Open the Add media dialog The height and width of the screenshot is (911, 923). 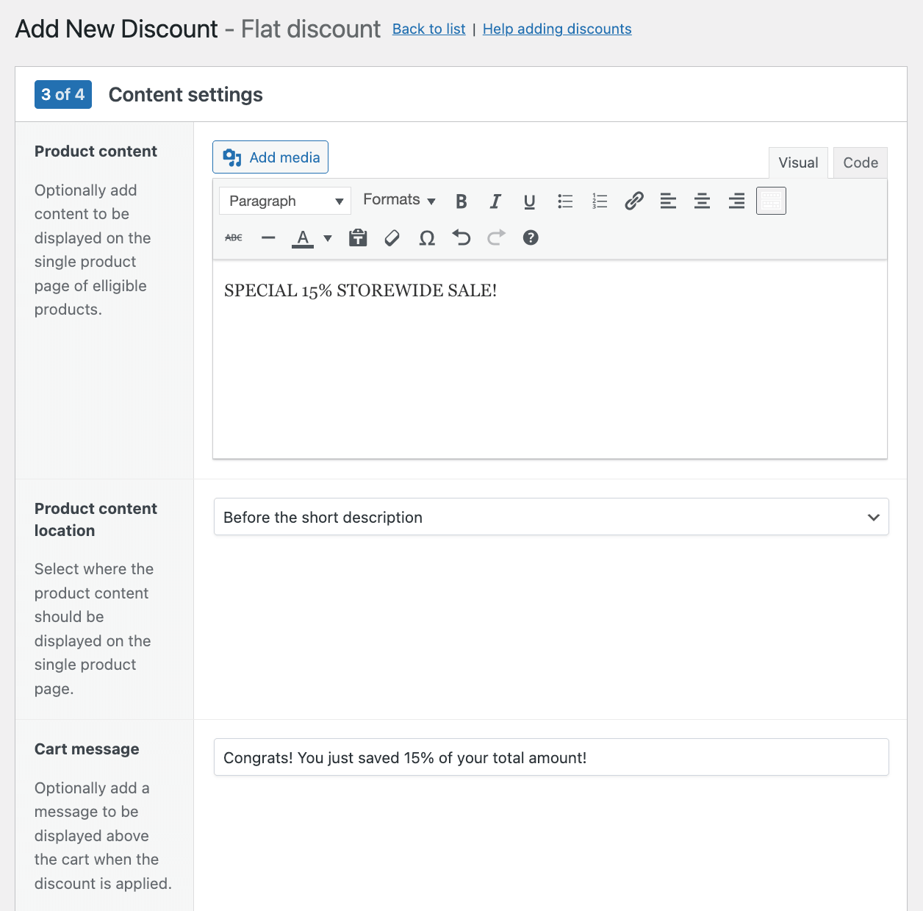tap(270, 157)
